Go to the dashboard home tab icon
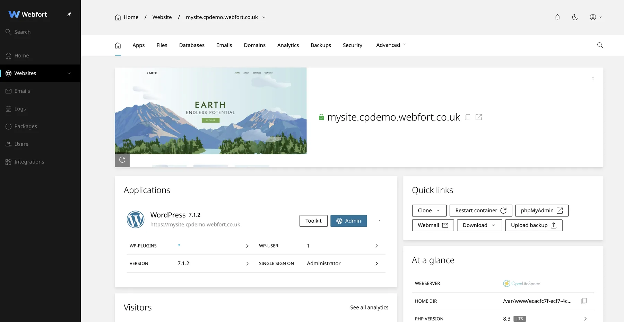This screenshot has width=624, height=322. pyautogui.click(x=118, y=45)
